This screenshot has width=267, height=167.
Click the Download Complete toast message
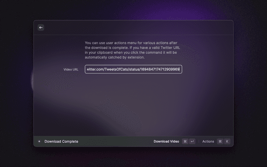pyautogui.click(x=61, y=142)
